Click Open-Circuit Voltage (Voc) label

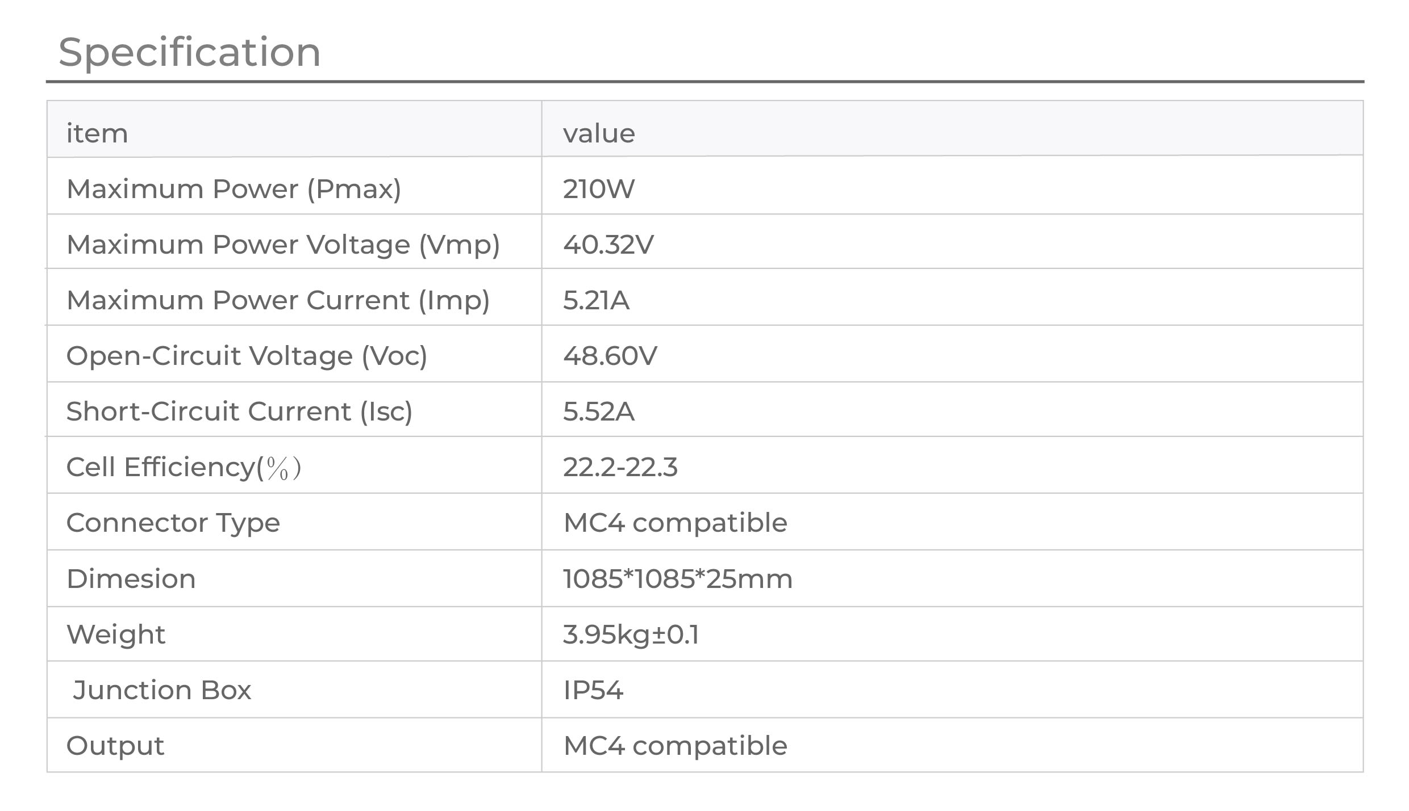pos(247,356)
